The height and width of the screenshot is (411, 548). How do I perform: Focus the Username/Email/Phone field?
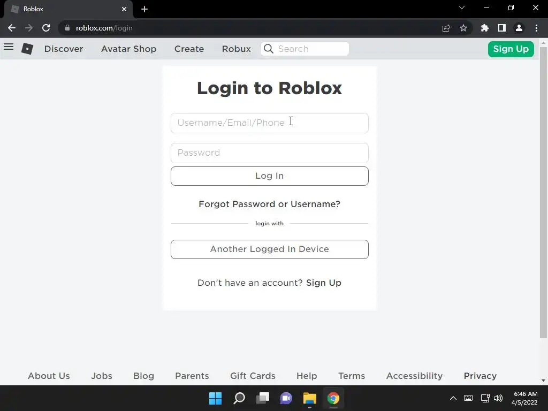[270, 123]
